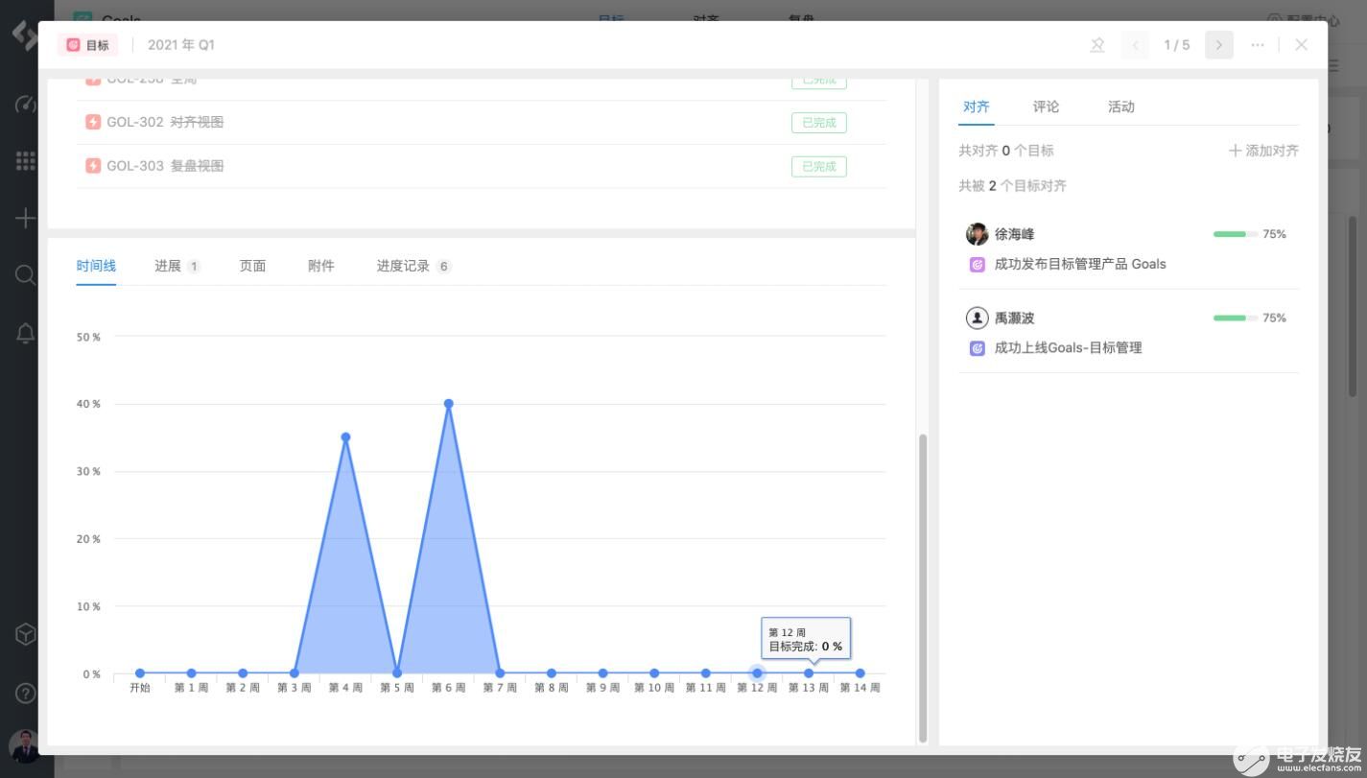Open search icon in left sidebar

click(x=26, y=275)
